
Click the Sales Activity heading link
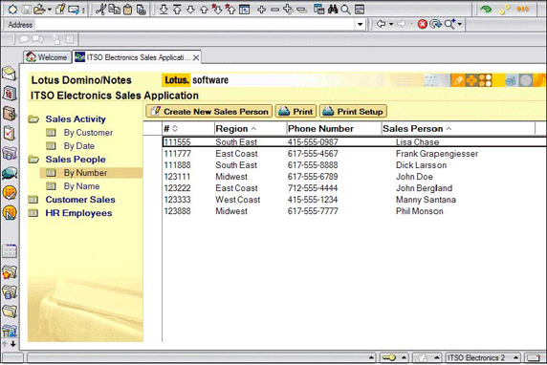[76, 119]
